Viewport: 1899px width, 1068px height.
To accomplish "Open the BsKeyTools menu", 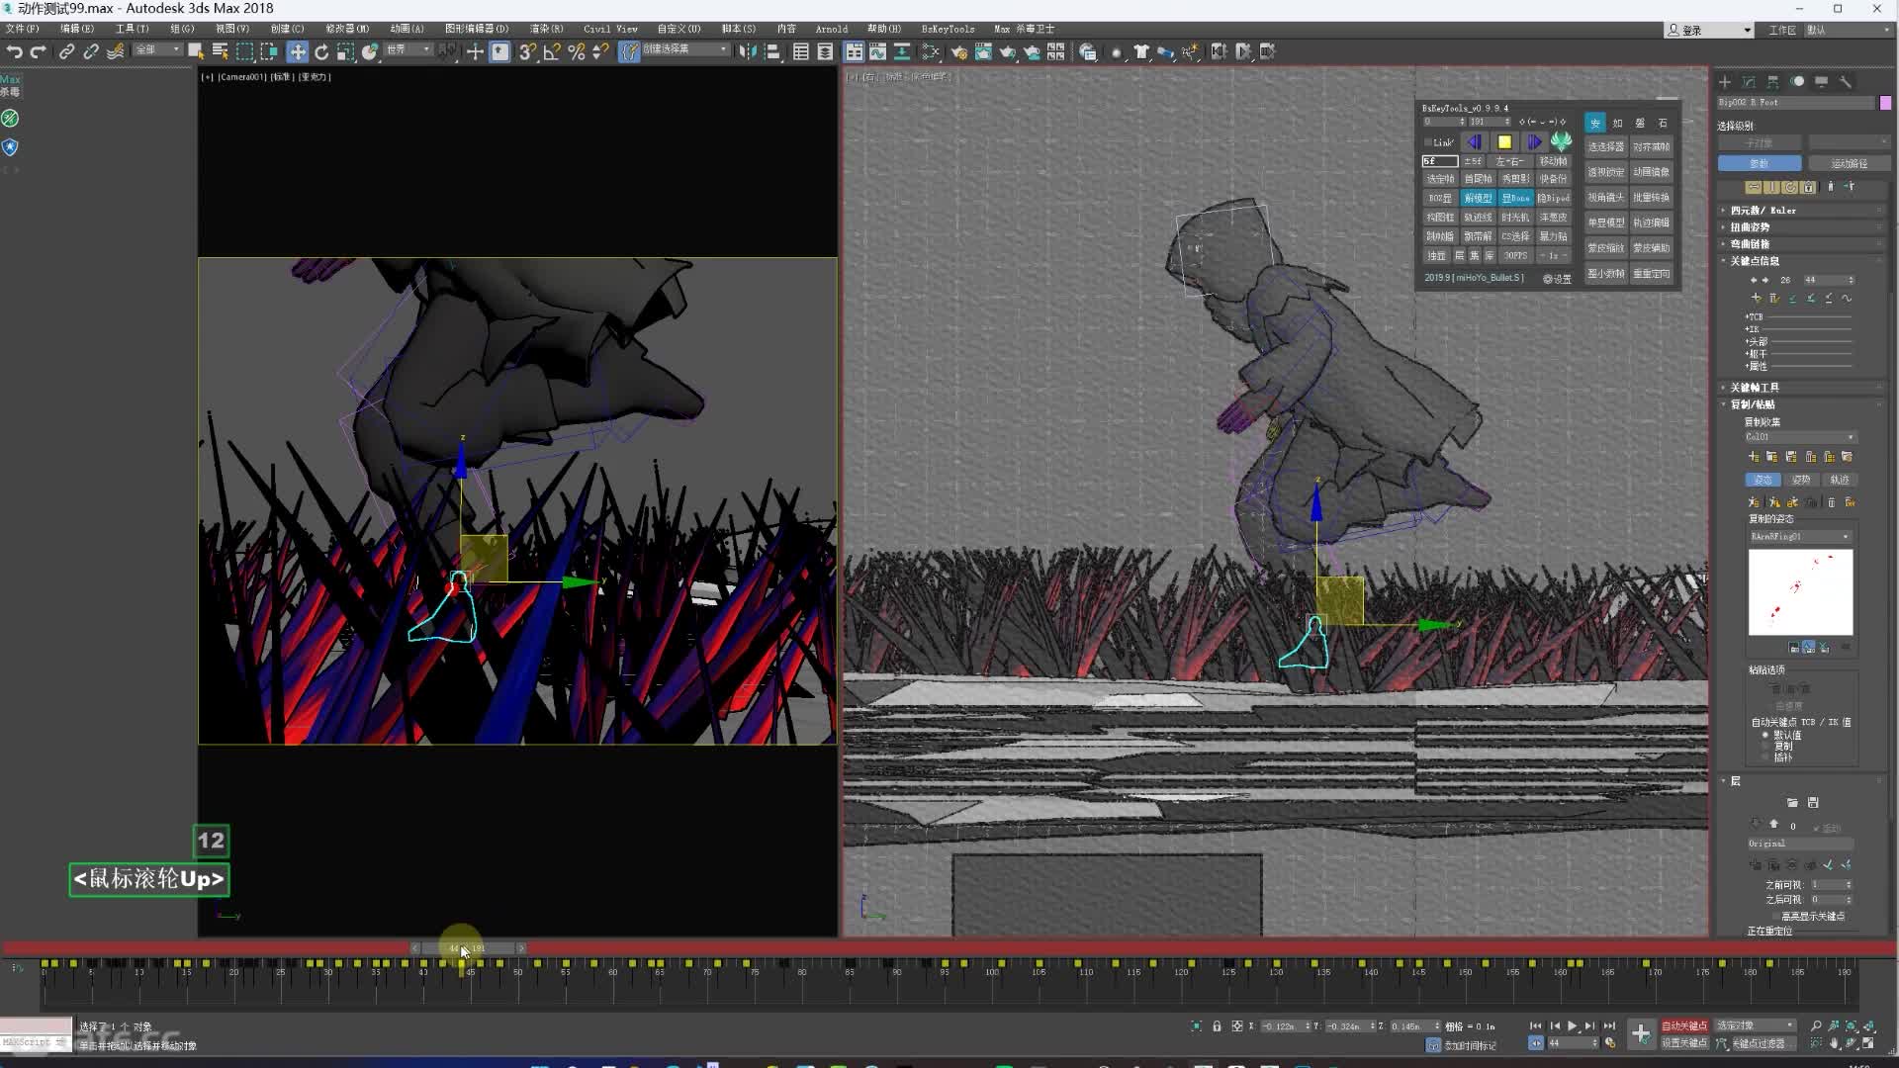I will tap(948, 29).
